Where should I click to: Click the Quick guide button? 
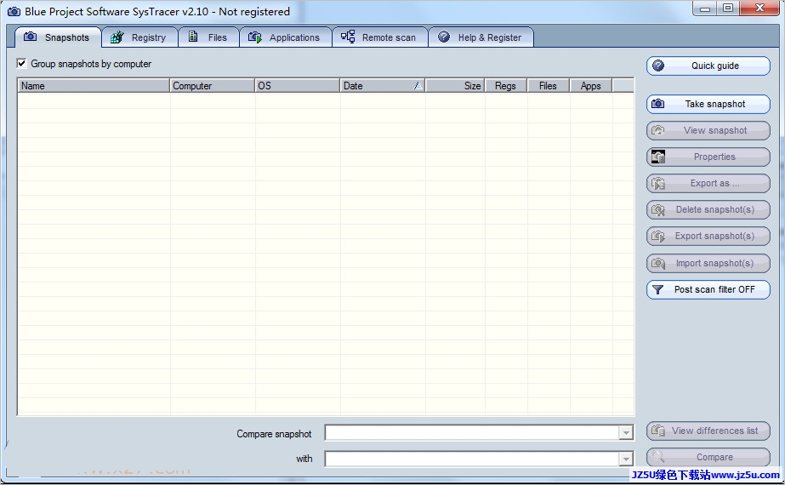[708, 66]
